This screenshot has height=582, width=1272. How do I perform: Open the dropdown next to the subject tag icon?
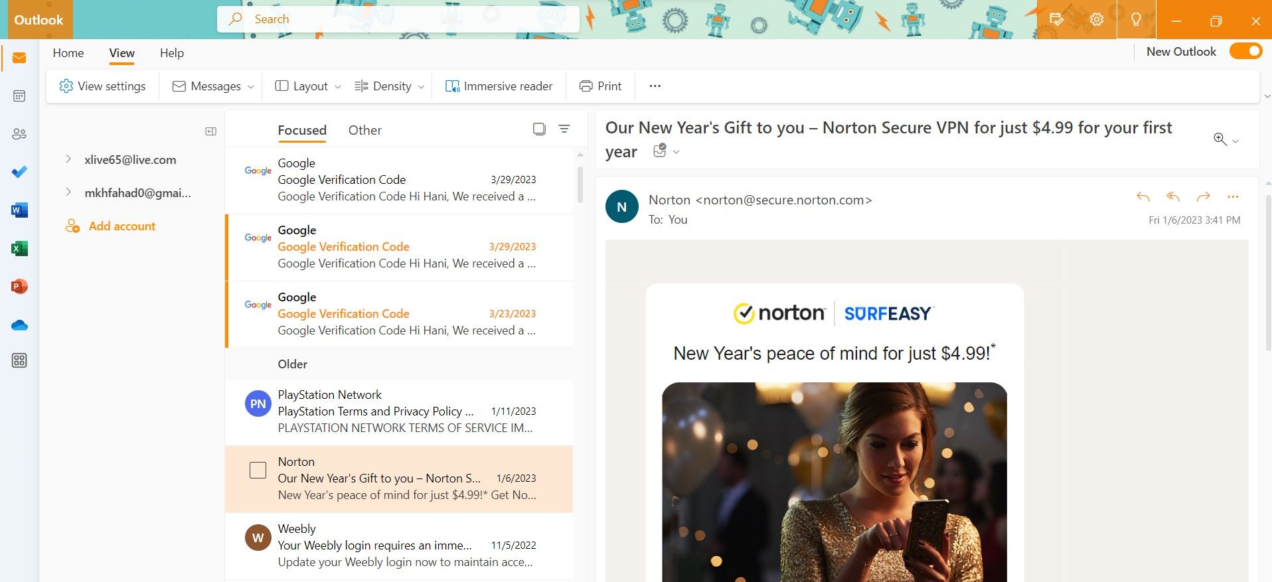pyautogui.click(x=676, y=152)
